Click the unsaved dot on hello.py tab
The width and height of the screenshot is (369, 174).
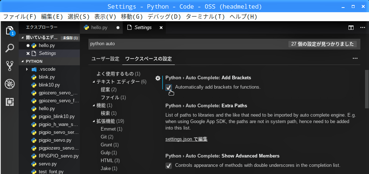(x=118, y=28)
